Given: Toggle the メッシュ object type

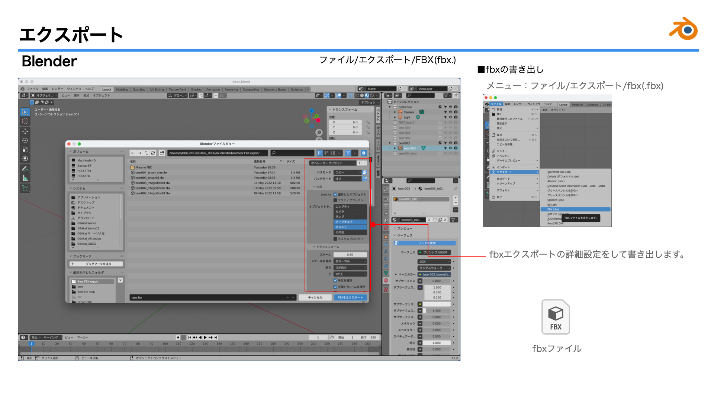Looking at the screenshot, I should point(350,227).
